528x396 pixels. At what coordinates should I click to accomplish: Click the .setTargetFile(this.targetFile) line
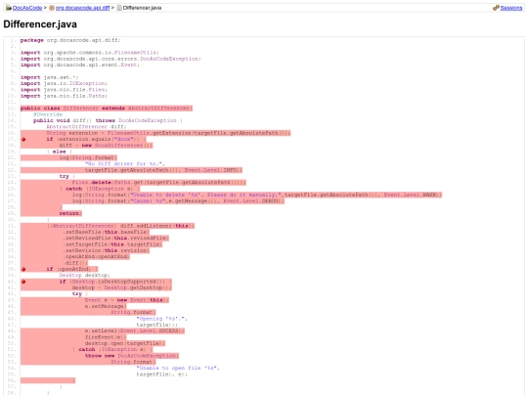click(112, 244)
